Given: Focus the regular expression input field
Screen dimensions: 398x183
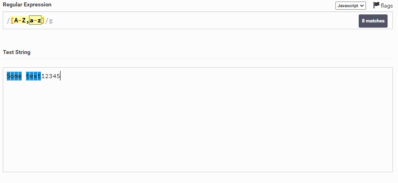Looking at the screenshot, I should pos(200,21).
